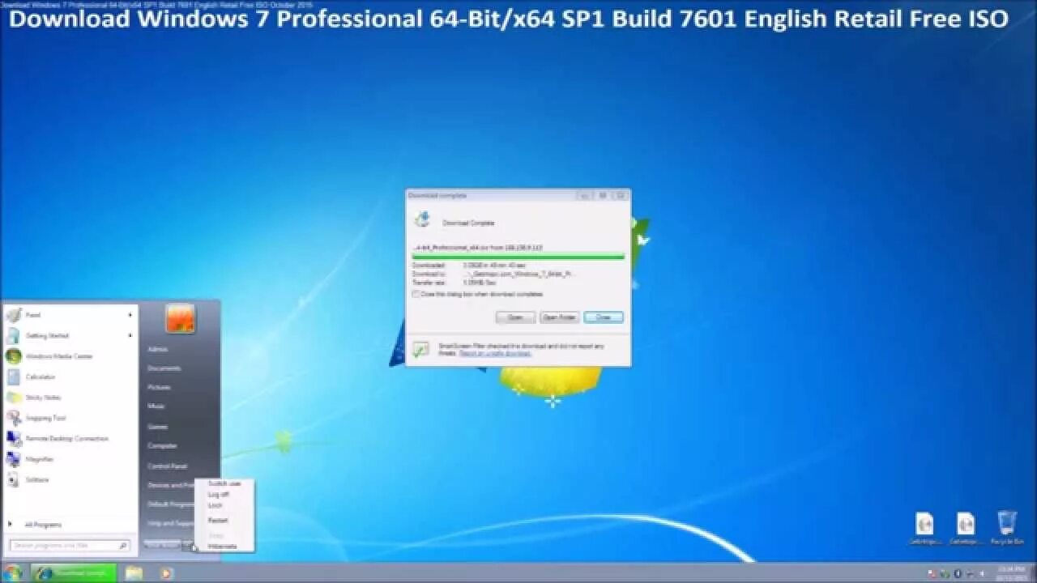This screenshot has width=1037, height=583.
Task: Switch to the Internet Explorer download taskbar button
Action: click(74, 573)
